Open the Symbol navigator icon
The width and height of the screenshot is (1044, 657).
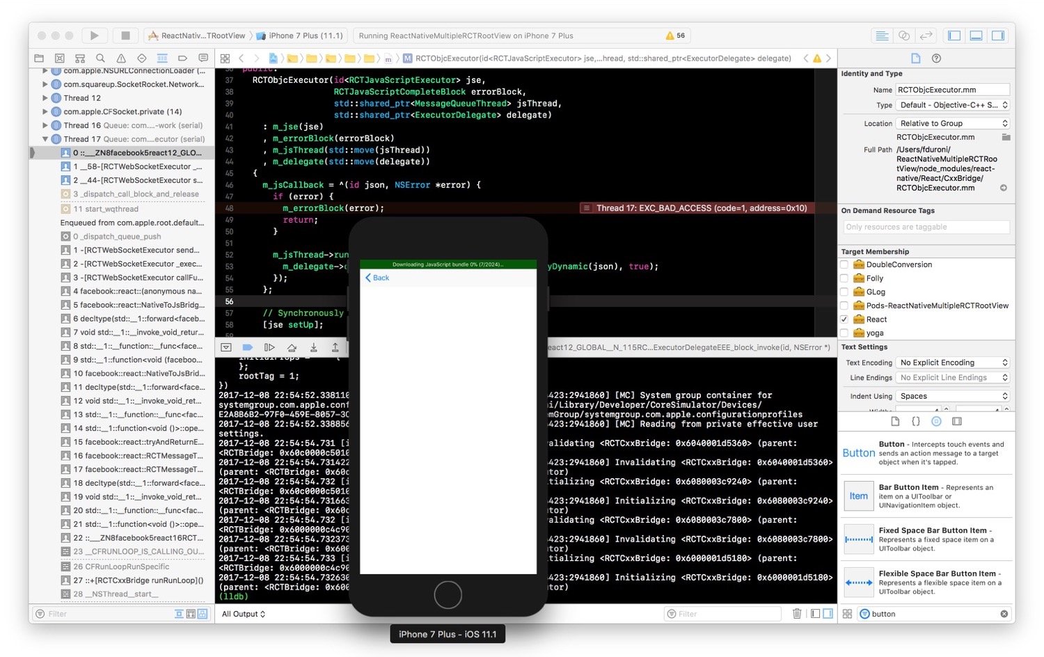tap(80, 58)
